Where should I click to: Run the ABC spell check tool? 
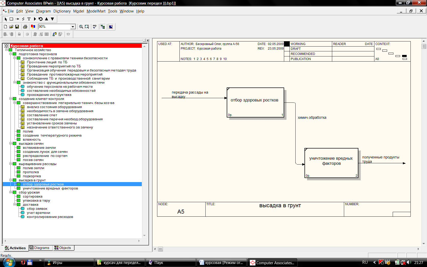pos(95,27)
